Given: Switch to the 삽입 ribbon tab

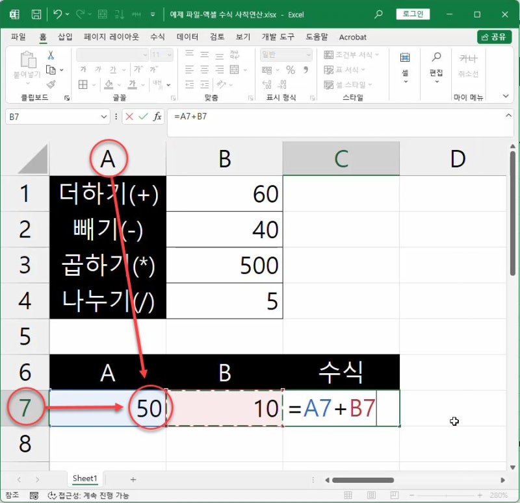Looking at the screenshot, I should pyautogui.click(x=65, y=37).
